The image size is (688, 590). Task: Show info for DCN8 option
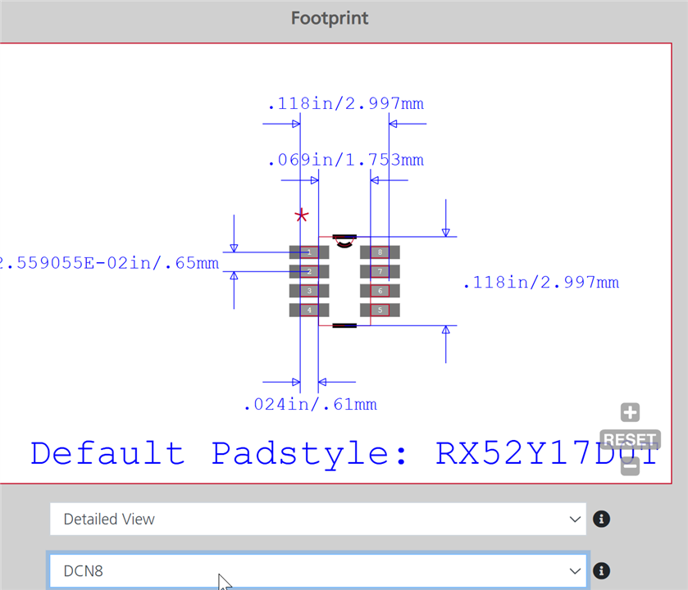(x=601, y=570)
